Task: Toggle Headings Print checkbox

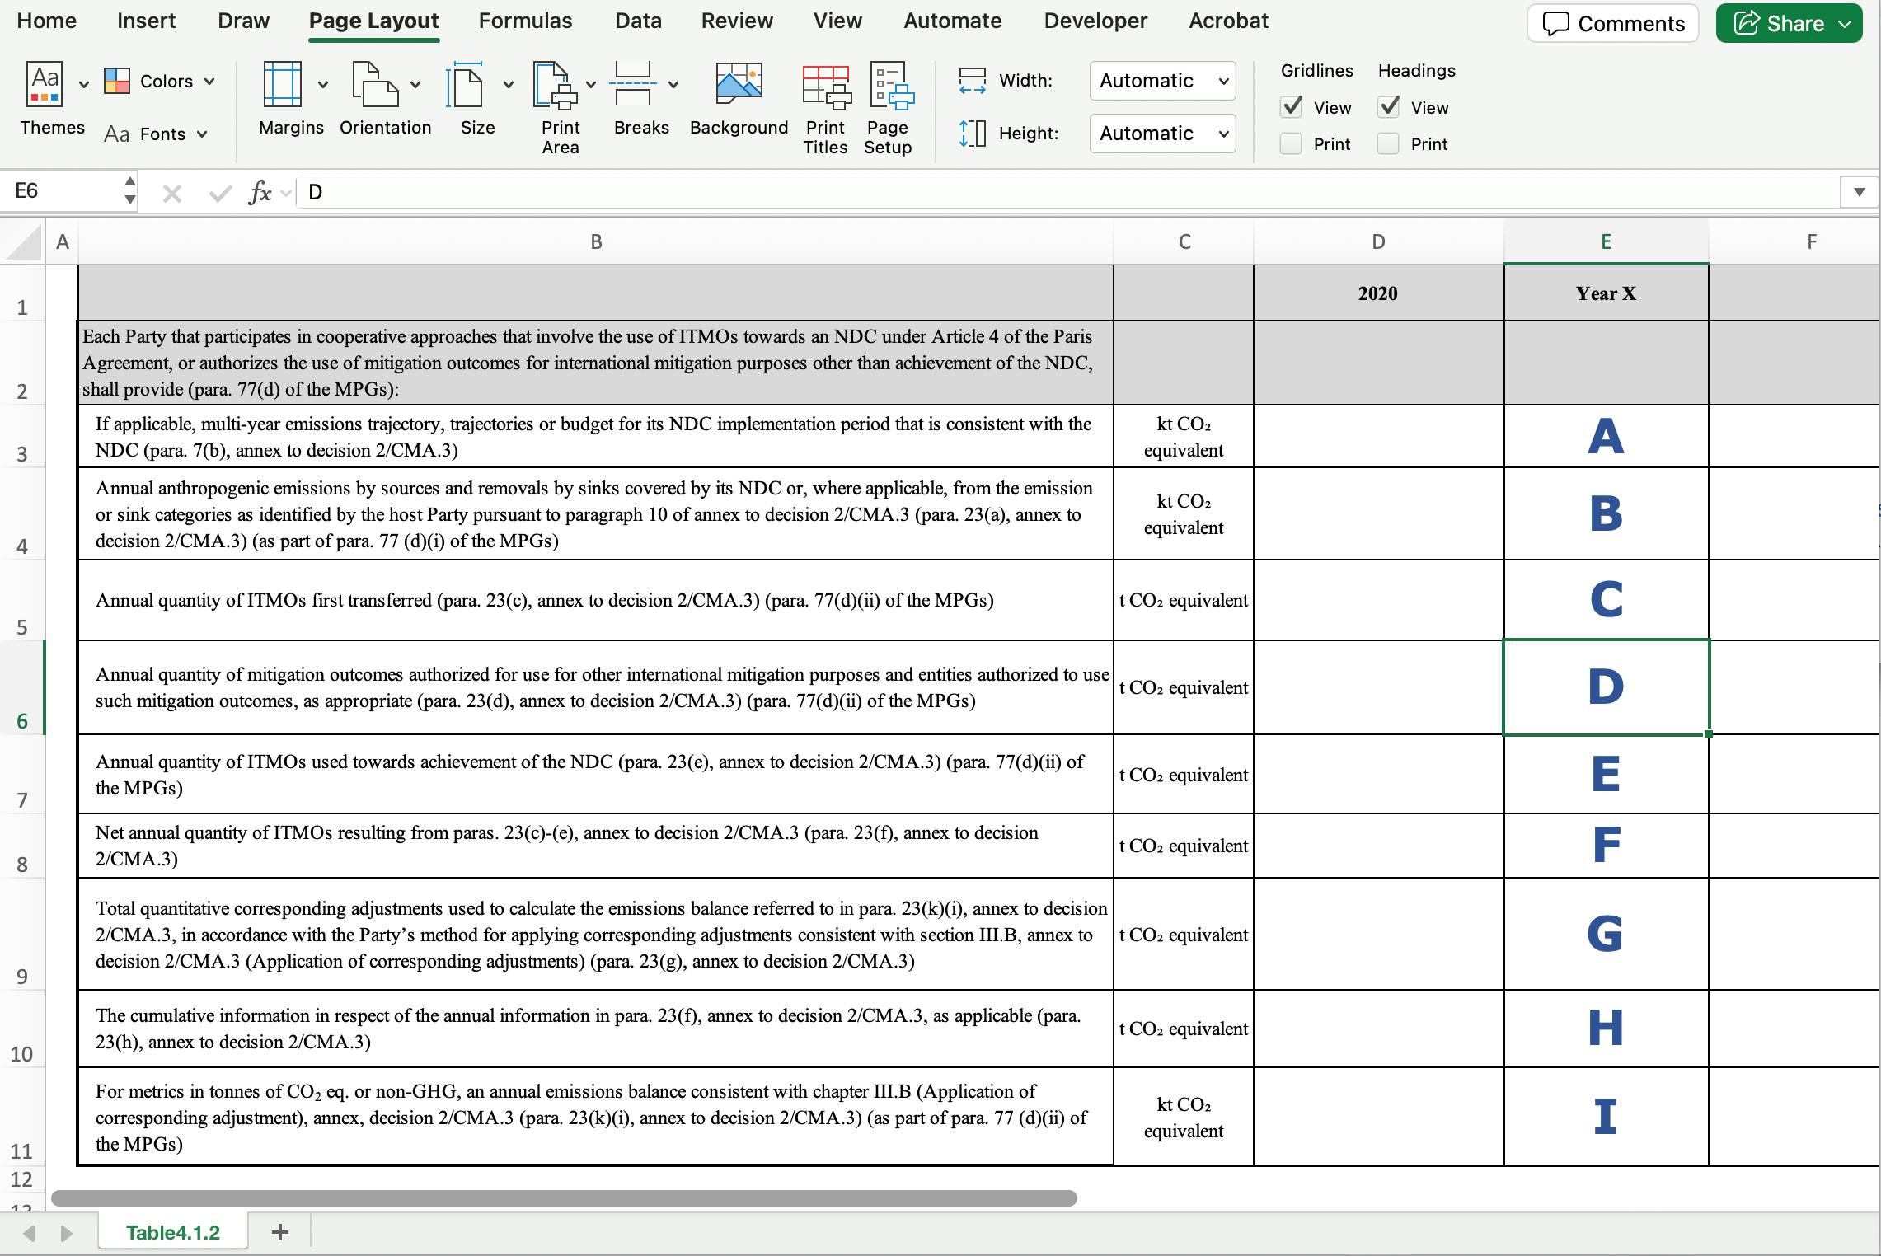Action: coord(1389,143)
